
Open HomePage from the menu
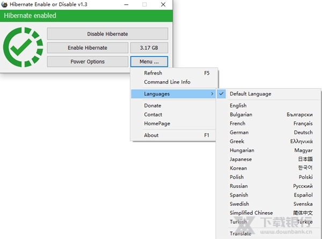(x=157, y=124)
